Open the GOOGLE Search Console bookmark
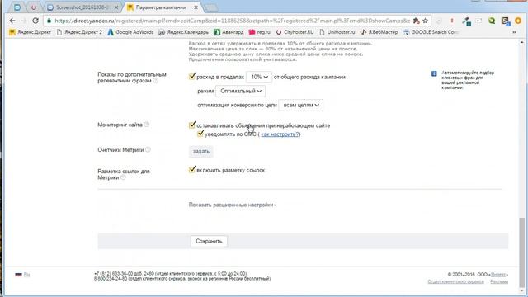528x297 pixels. 431,32
